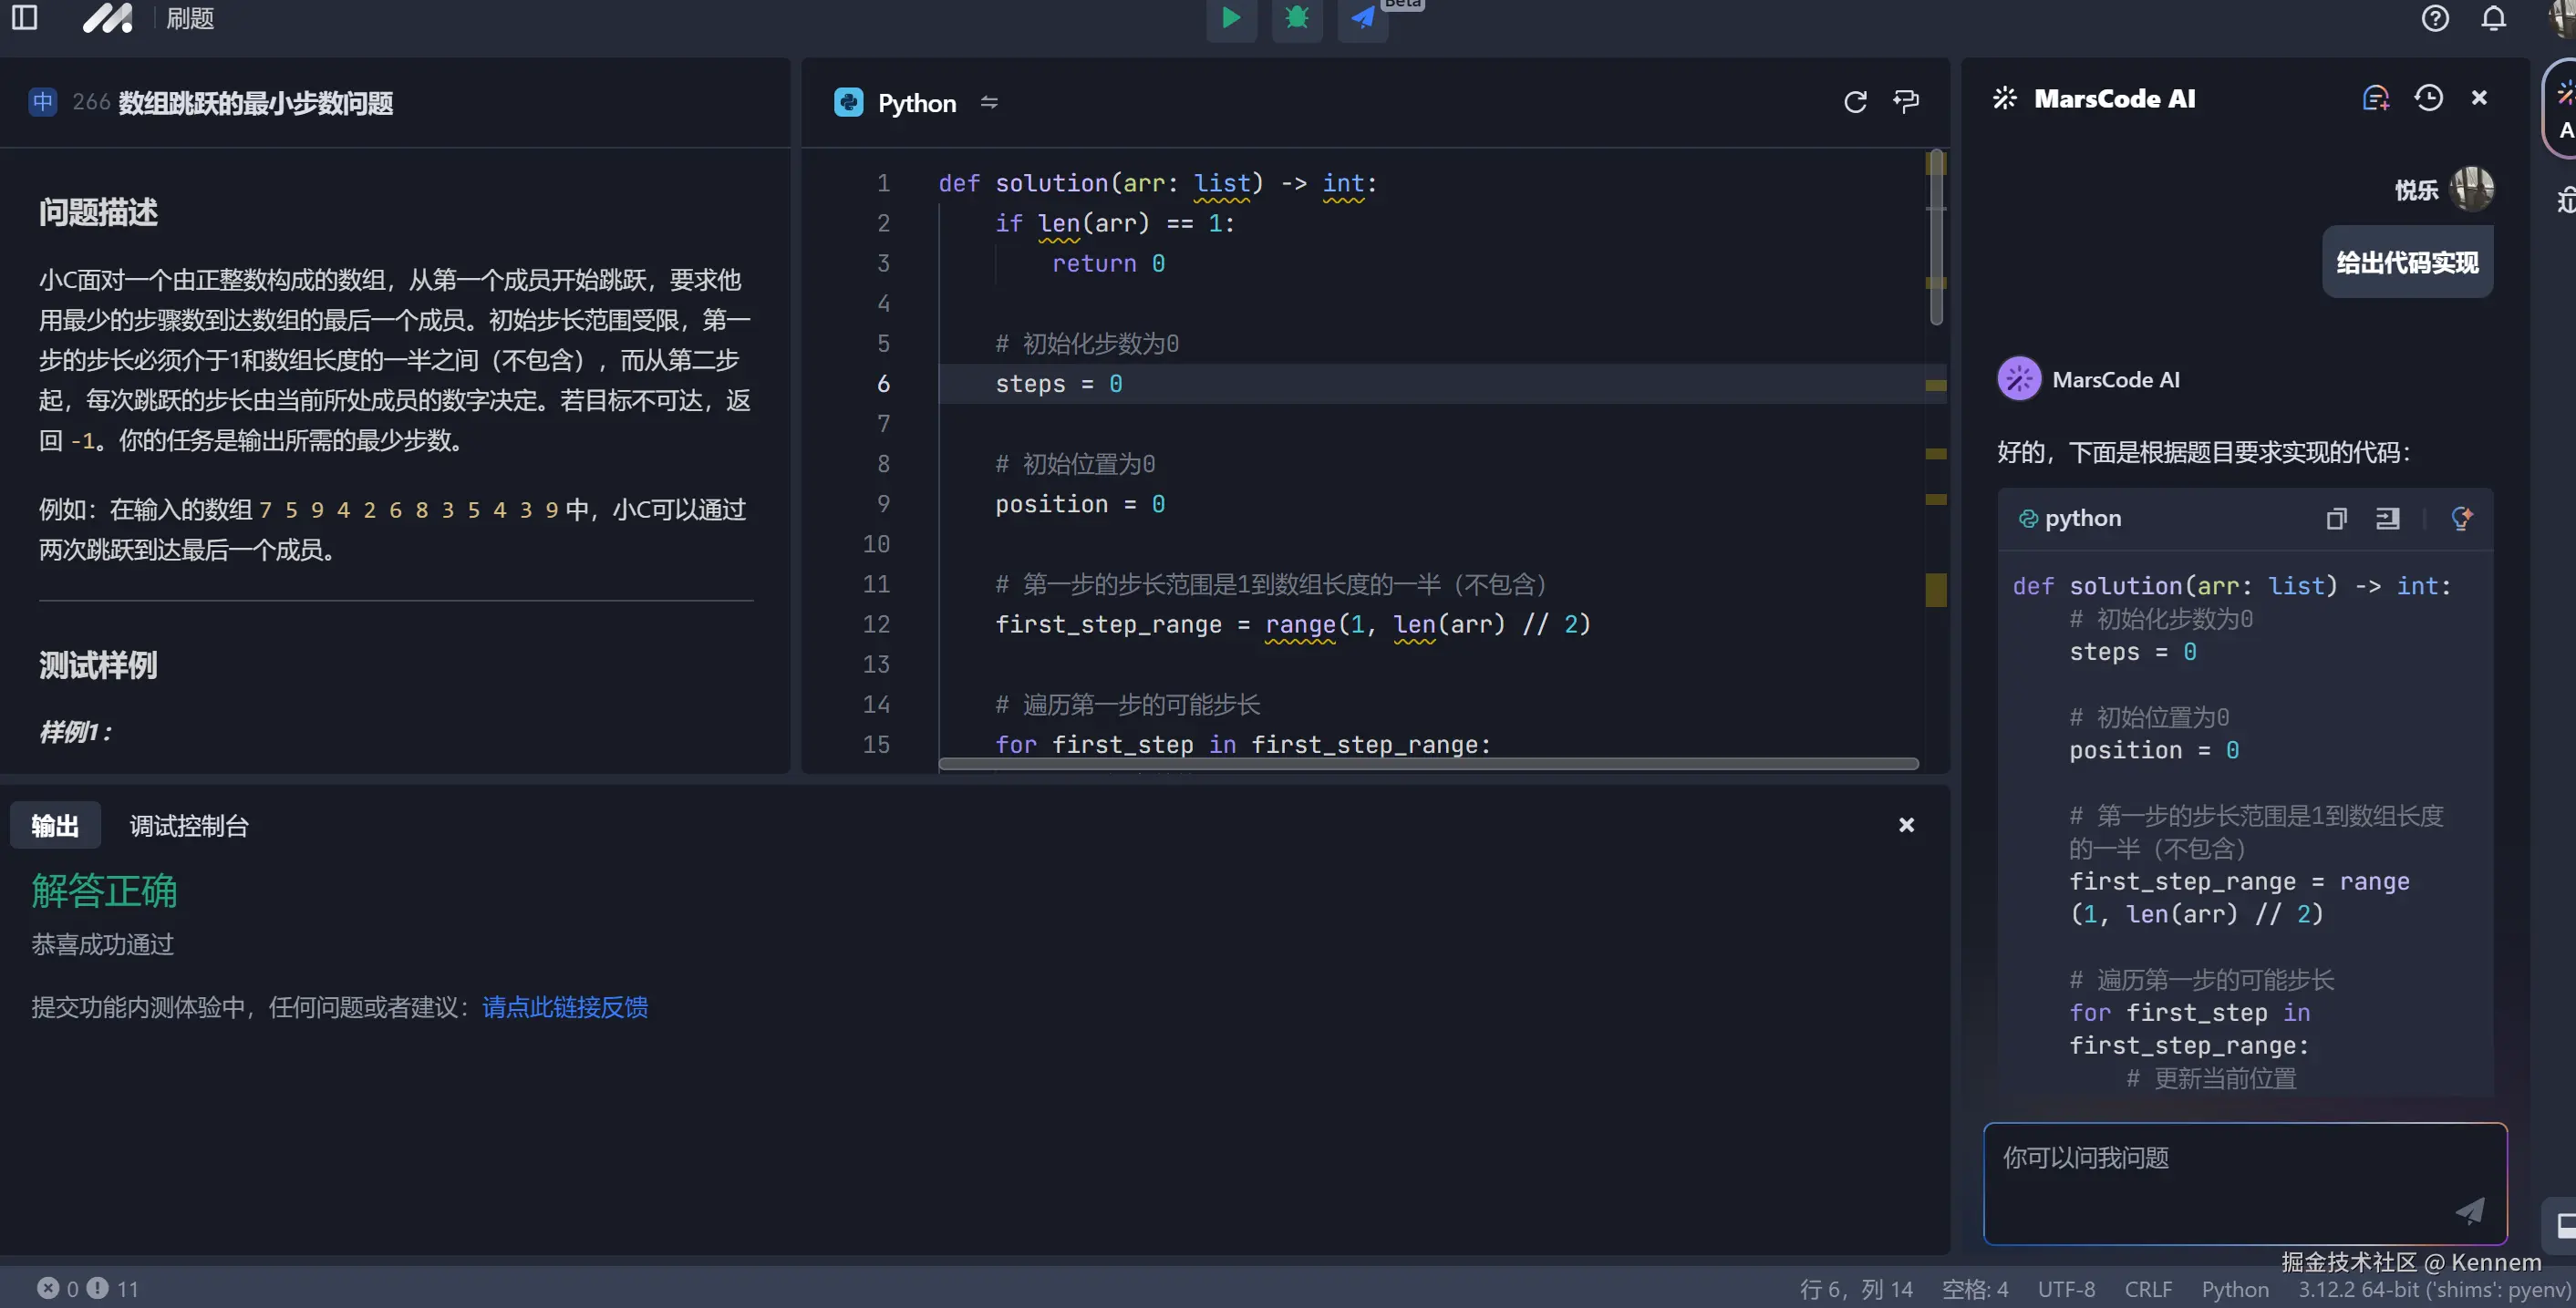The width and height of the screenshot is (2576, 1308).
Task: Open the UTF-8 encoding selector
Action: click(x=2066, y=1289)
